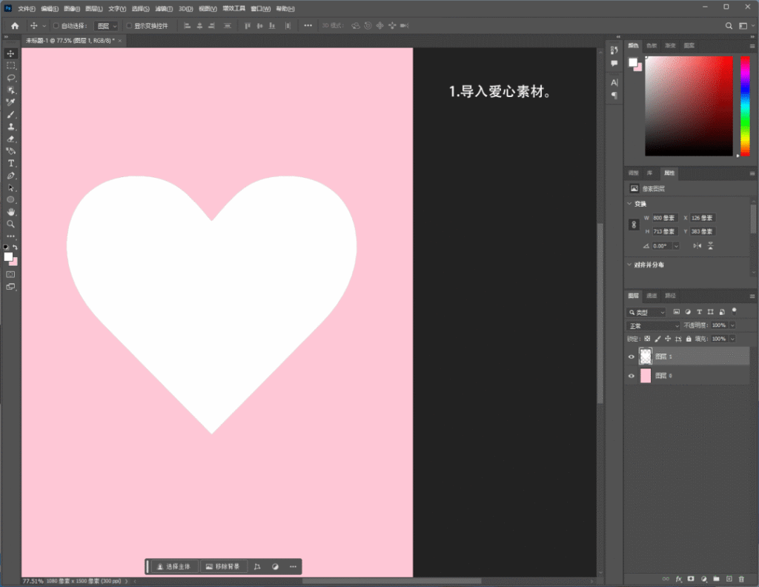This screenshot has height=587, width=759.
Task: Select the Move tool in the toolbox
Action: coord(10,53)
